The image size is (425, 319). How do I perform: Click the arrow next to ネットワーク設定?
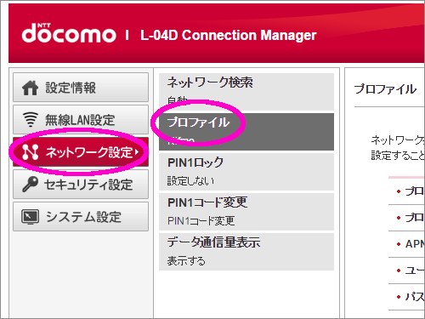[137, 152]
